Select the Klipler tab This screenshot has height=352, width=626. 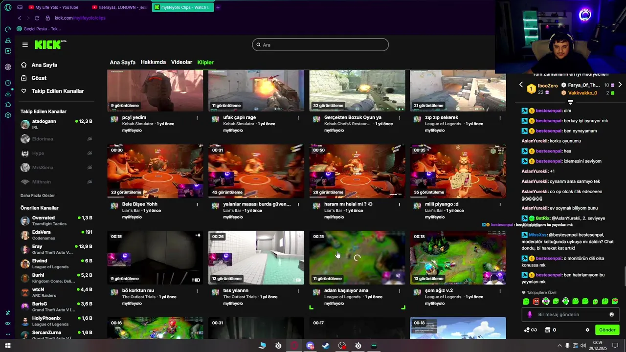(x=205, y=63)
